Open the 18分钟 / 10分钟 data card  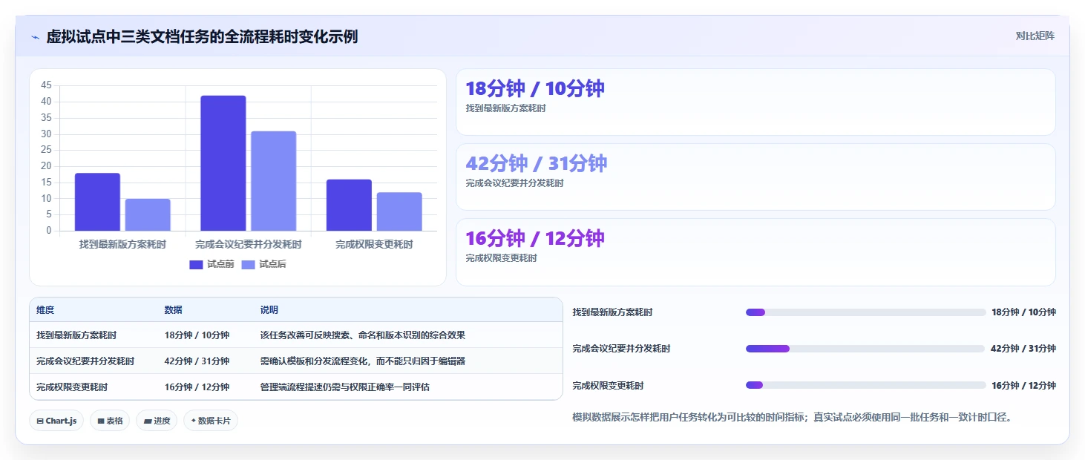(755, 102)
